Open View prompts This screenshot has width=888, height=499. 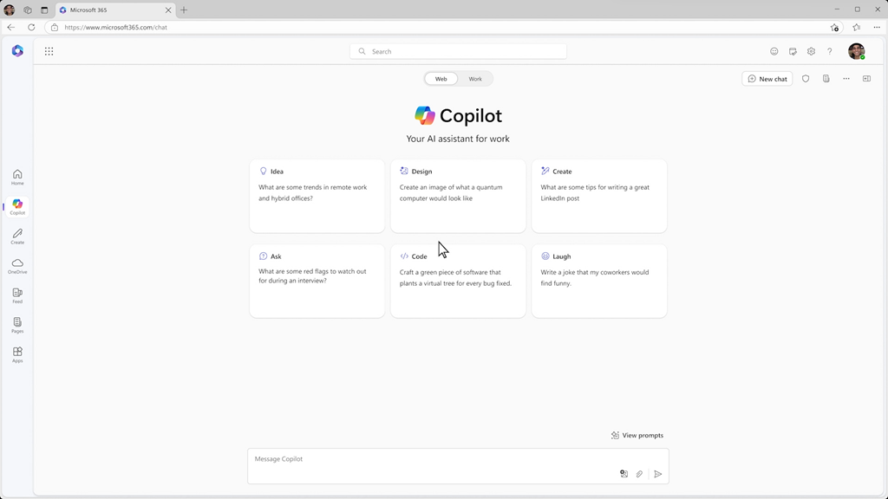pyautogui.click(x=637, y=435)
